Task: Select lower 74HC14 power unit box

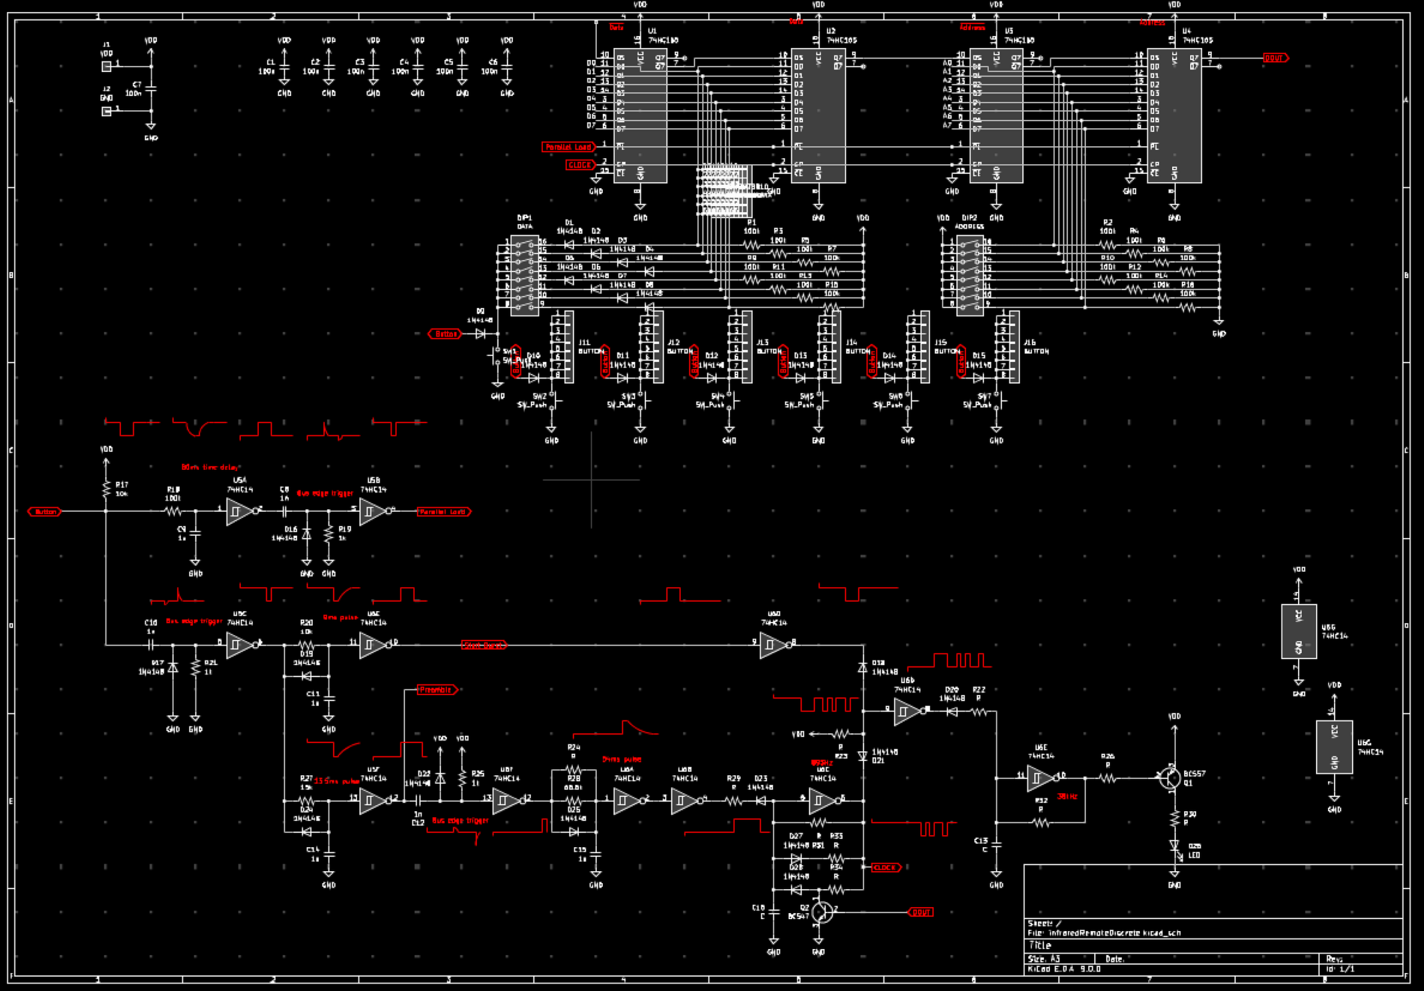Action: (x=1334, y=747)
